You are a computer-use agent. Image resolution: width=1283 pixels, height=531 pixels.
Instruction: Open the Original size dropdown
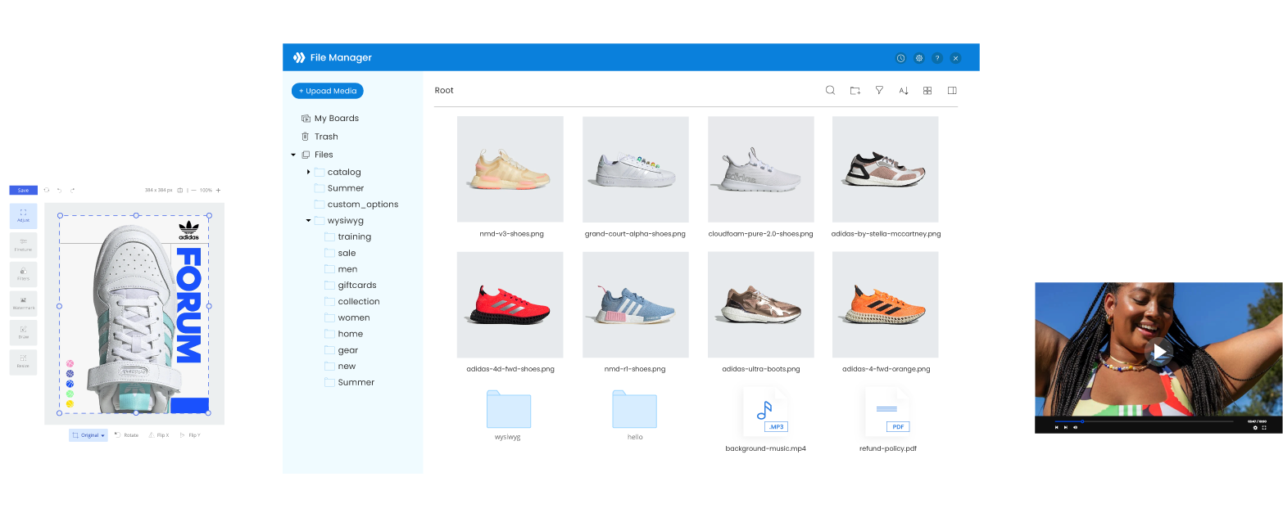[88, 434]
